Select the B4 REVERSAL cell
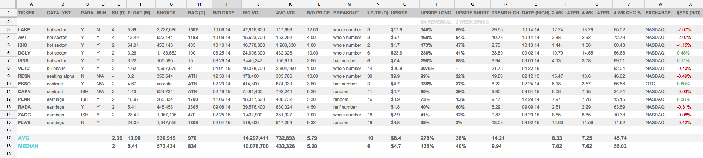Viewport: 703px width, 158px height. pos(436,22)
